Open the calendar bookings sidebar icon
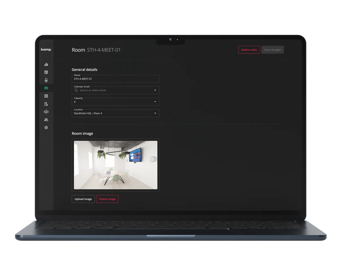The width and height of the screenshot is (338, 253). pyautogui.click(x=46, y=72)
